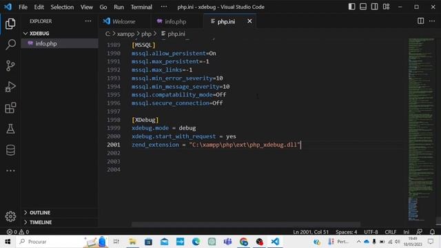Image resolution: width=441 pixels, height=248 pixels.
Task: Toggle the secondary side bar layout icon
Action: click(x=374, y=7)
